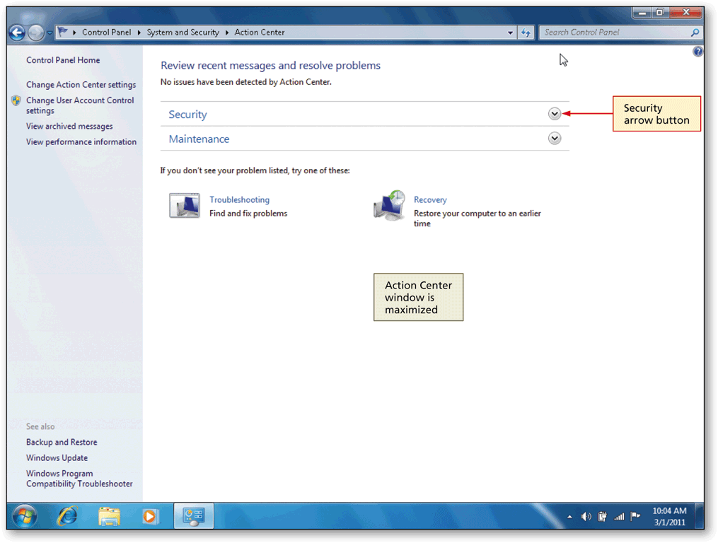Click the Control Panel taskbar button
This screenshot has height=543, width=718.
pyautogui.click(x=193, y=516)
